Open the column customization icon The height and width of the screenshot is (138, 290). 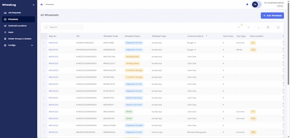pyautogui.click(x=268, y=27)
